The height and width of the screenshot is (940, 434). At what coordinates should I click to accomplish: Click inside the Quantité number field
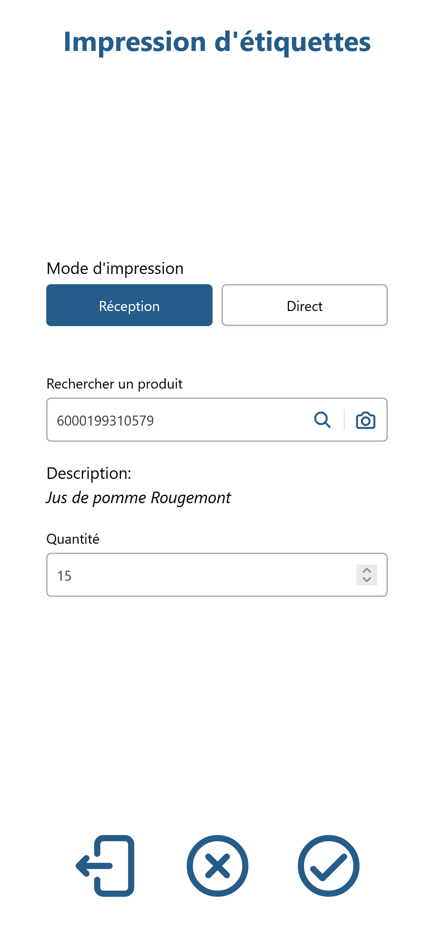pyautogui.click(x=217, y=575)
